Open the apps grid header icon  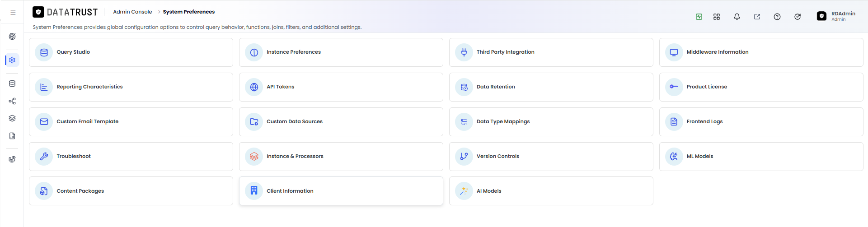click(x=717, y=17)
